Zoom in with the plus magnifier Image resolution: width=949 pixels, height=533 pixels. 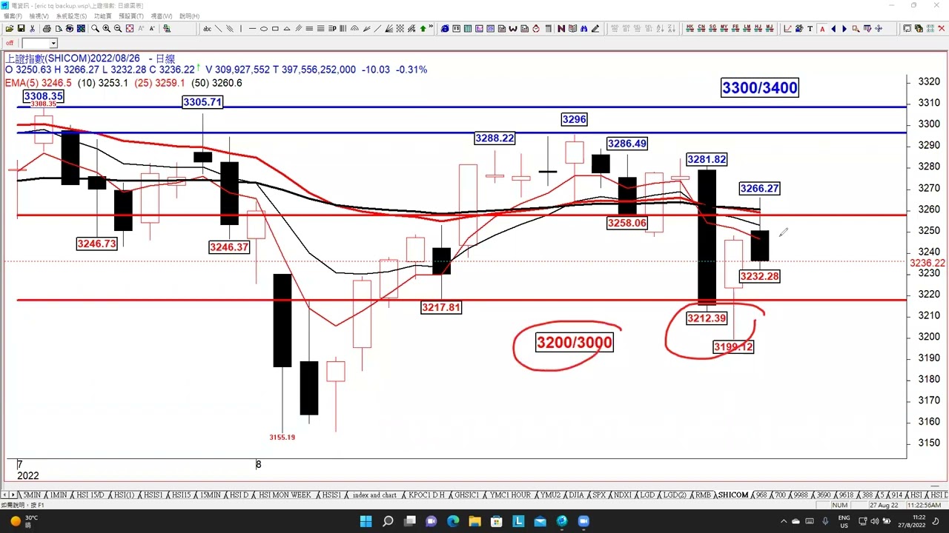[106, 29]
